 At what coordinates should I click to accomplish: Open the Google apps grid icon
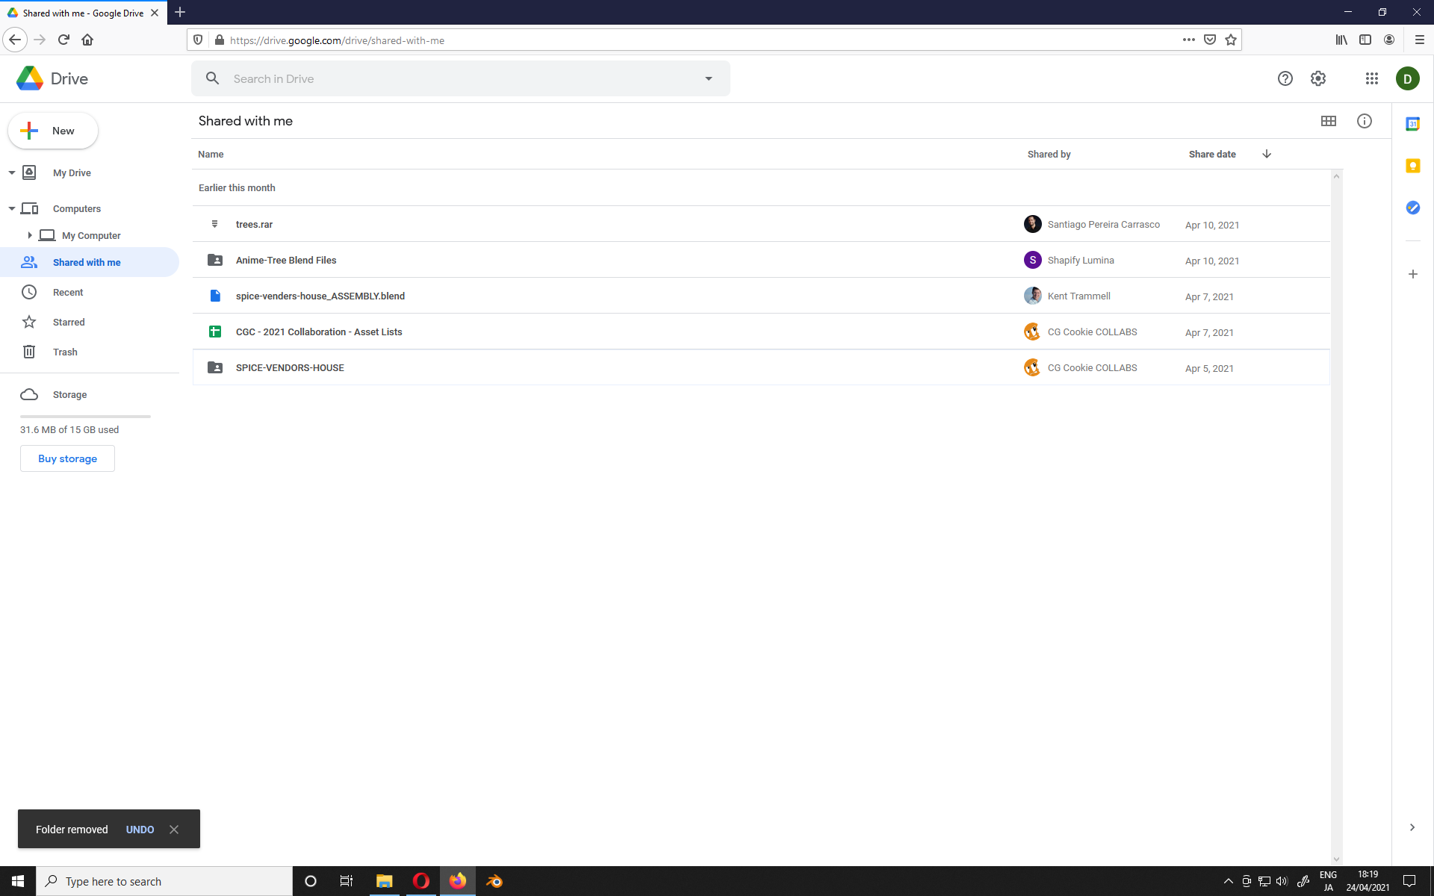(x=1371, y=78)
